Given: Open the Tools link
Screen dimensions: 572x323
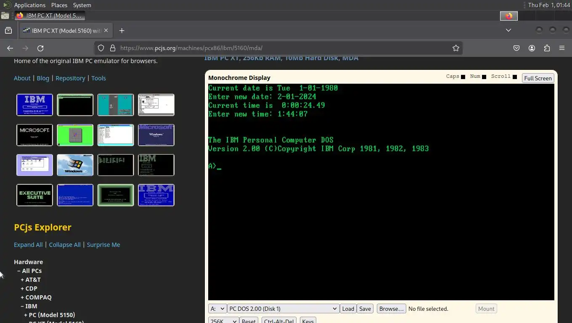Looking at the screenshot, I should click(x=98, y=78).
